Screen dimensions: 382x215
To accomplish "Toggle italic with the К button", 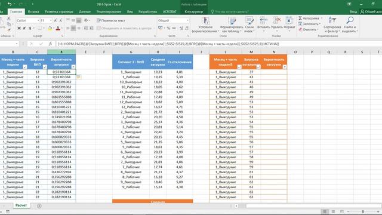I will (x=24, y=28).
